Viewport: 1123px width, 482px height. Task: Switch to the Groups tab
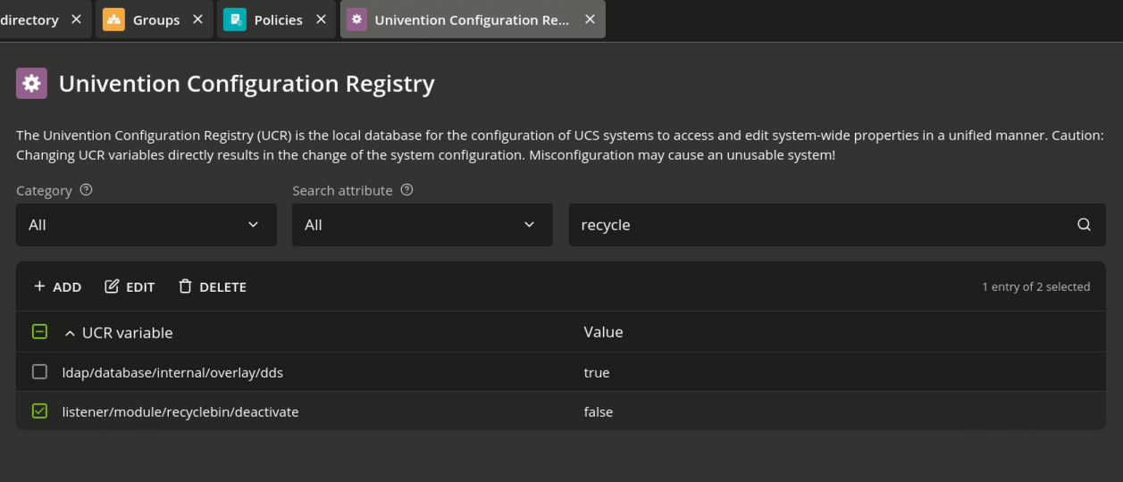click(154, 19)
